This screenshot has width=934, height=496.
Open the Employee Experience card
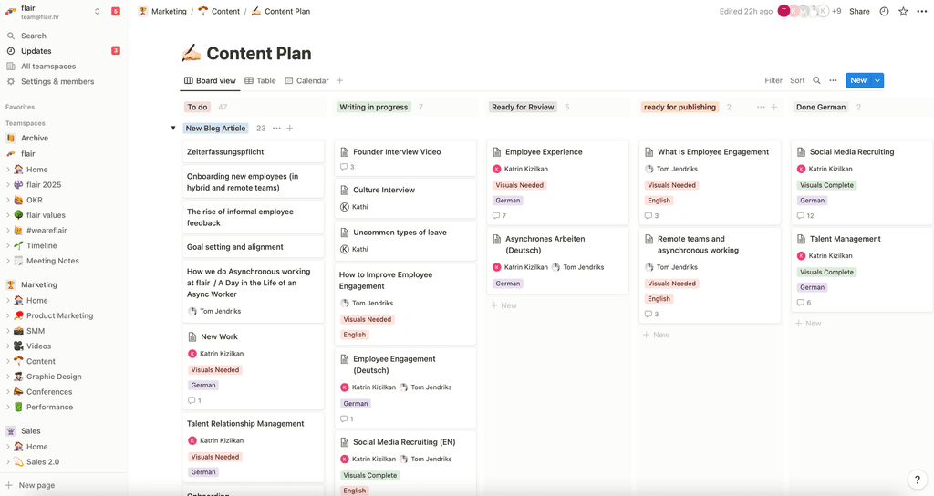[x=557, y=182]
